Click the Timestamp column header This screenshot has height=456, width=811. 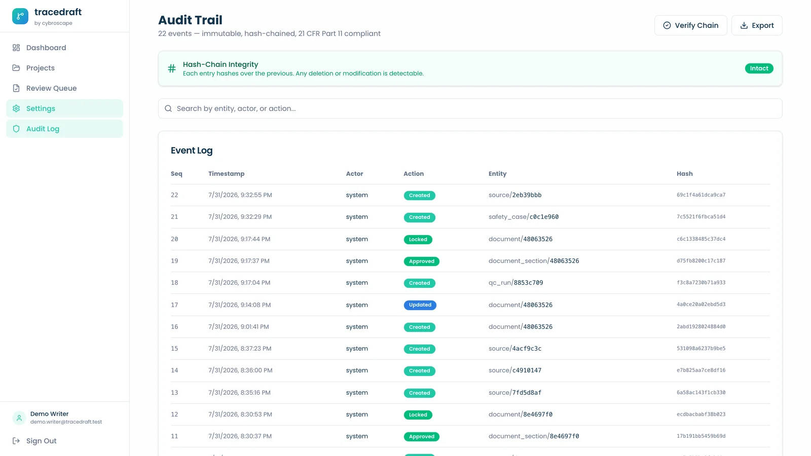pyautogui.click(x=226, y=174)
